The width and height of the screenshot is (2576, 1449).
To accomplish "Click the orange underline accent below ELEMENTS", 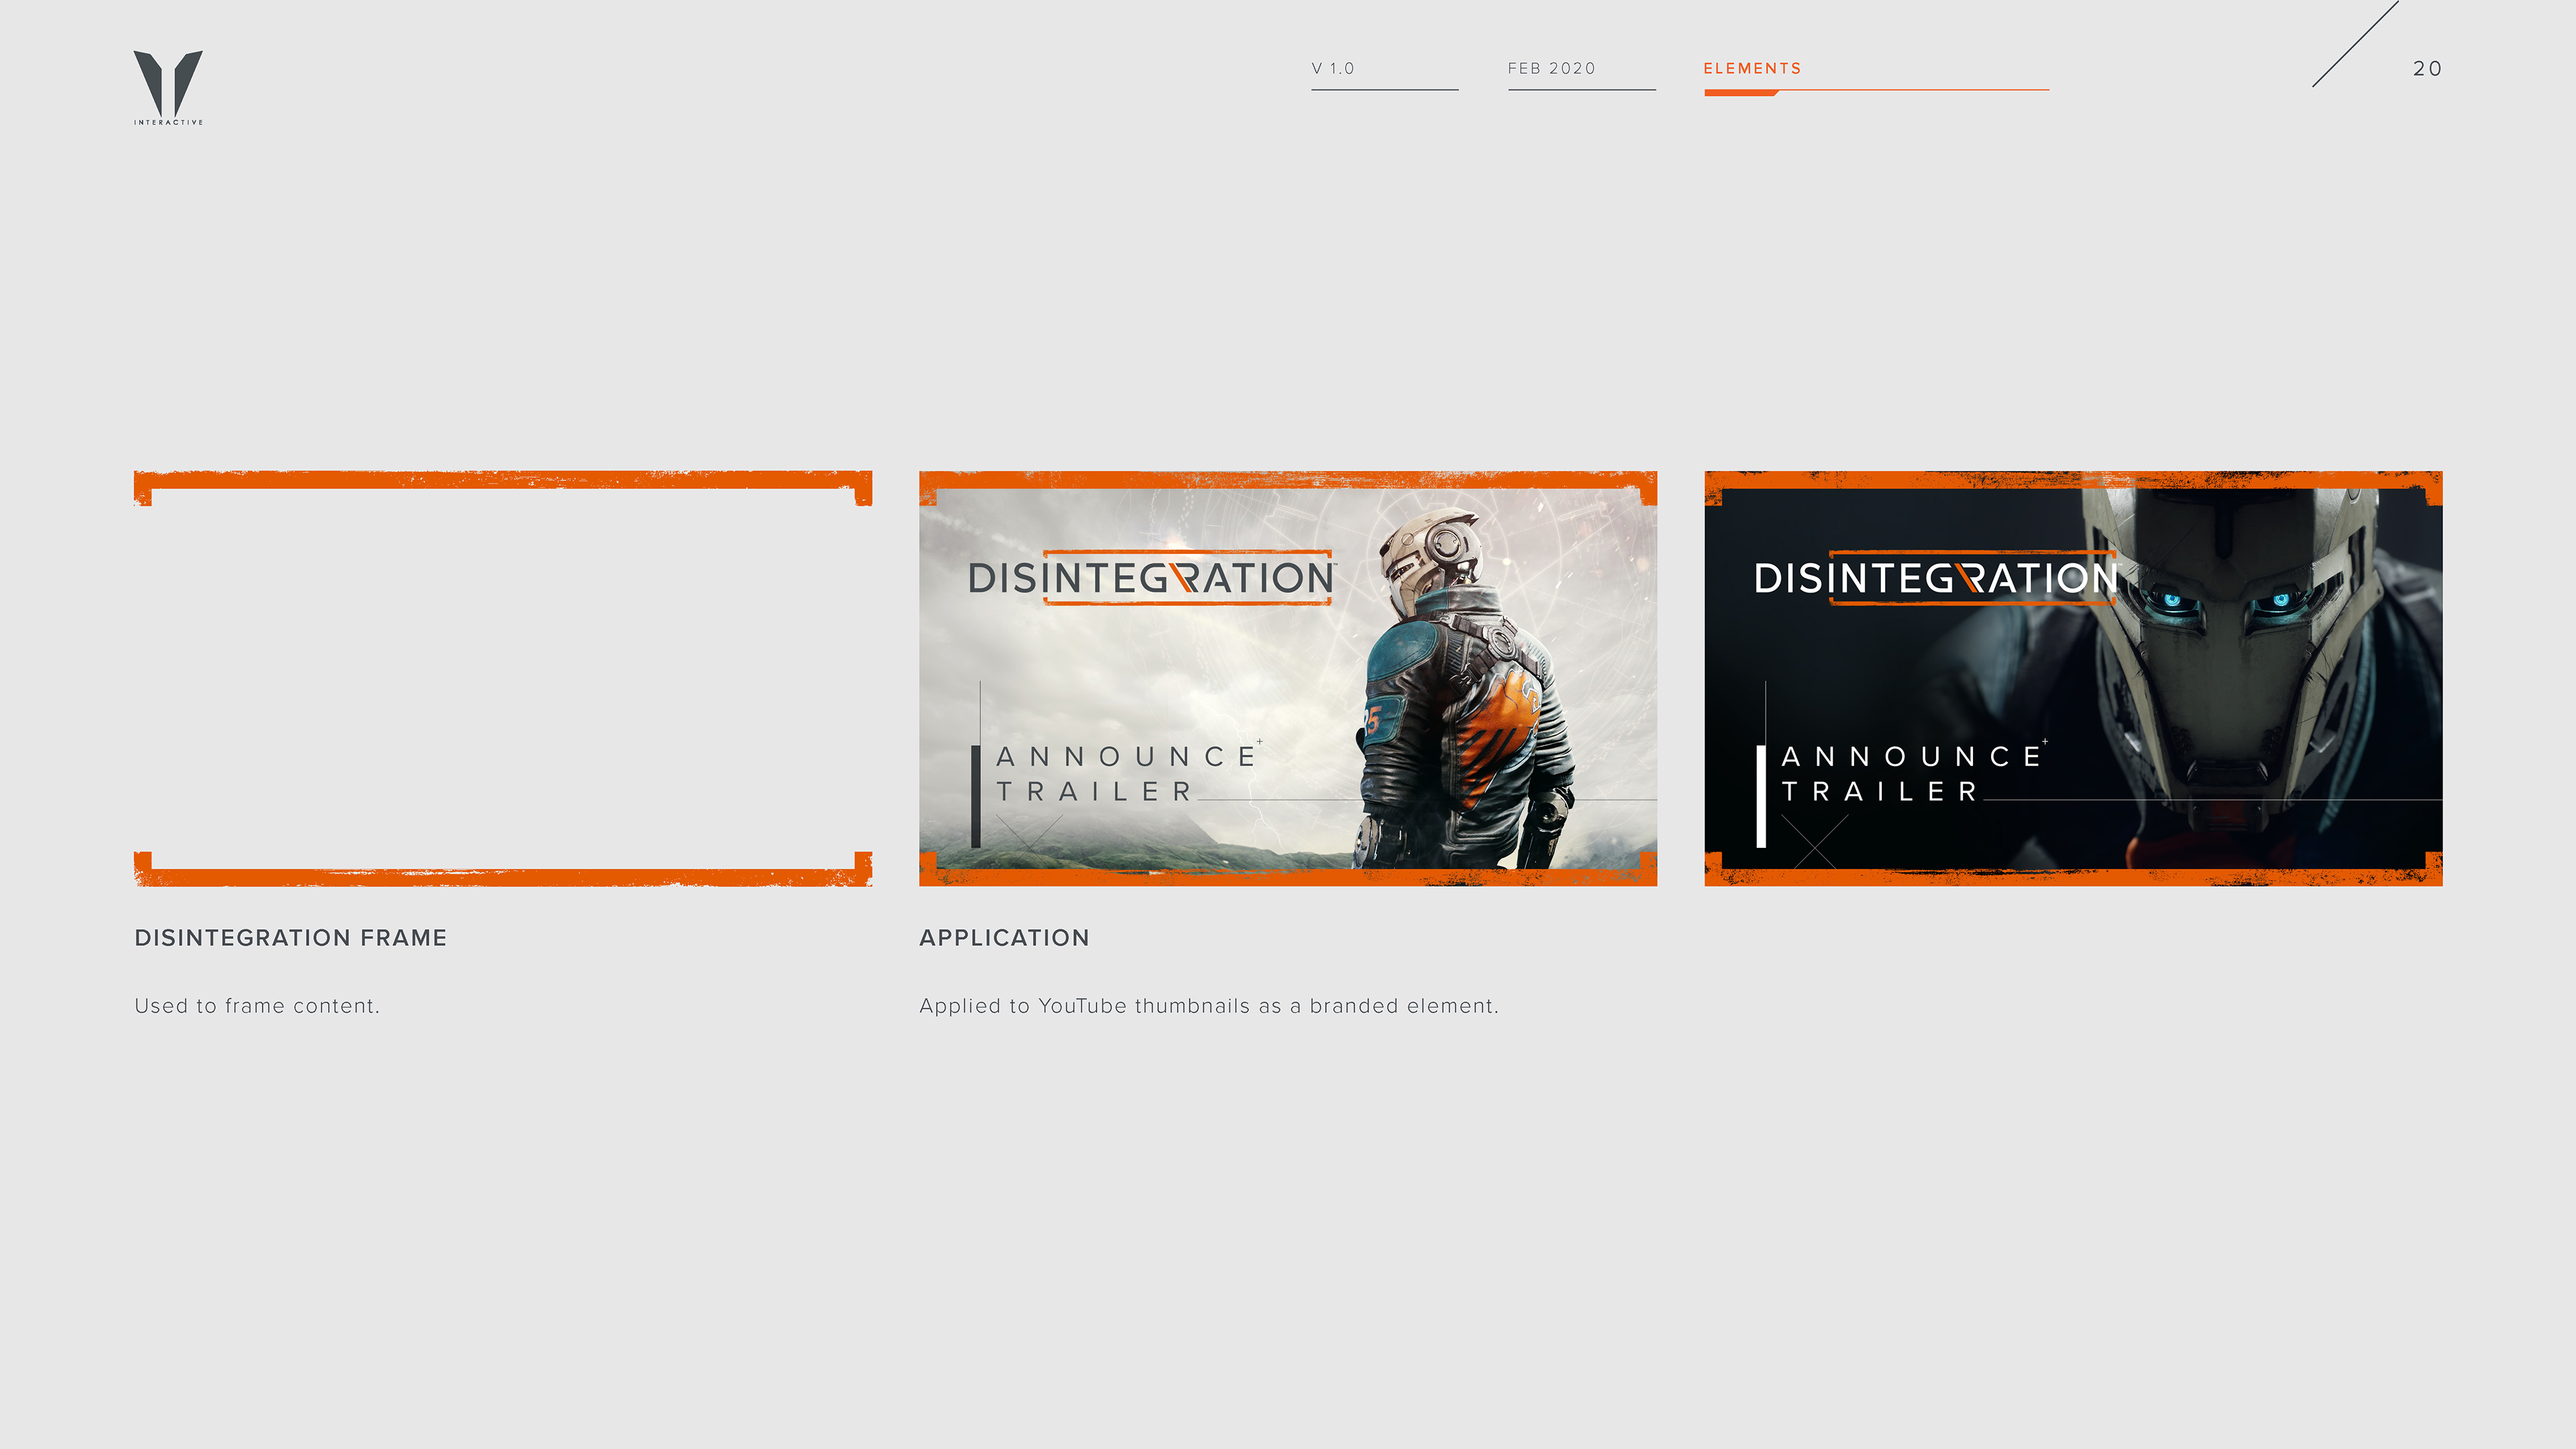I will [x=1740, y=92].
